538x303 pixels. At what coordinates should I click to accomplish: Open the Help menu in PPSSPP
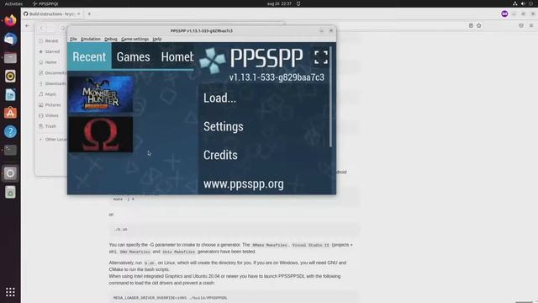[157, 40]
